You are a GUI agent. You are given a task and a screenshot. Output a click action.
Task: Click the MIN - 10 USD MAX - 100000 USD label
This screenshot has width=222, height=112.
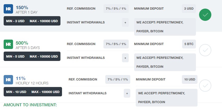coord(33,92)
